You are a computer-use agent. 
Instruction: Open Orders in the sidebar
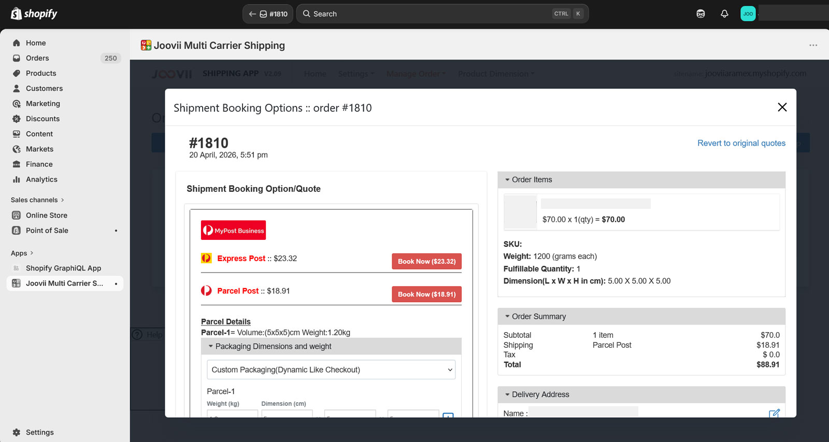click(37, 58)
